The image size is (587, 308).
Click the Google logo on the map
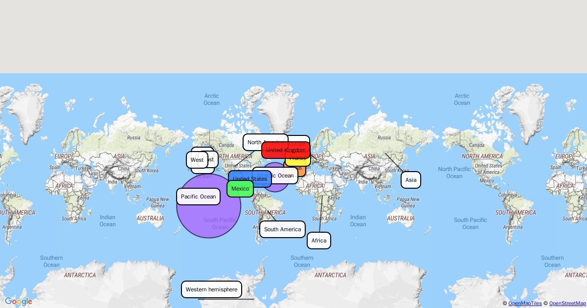pyautogui.click(x=19, y=301)
